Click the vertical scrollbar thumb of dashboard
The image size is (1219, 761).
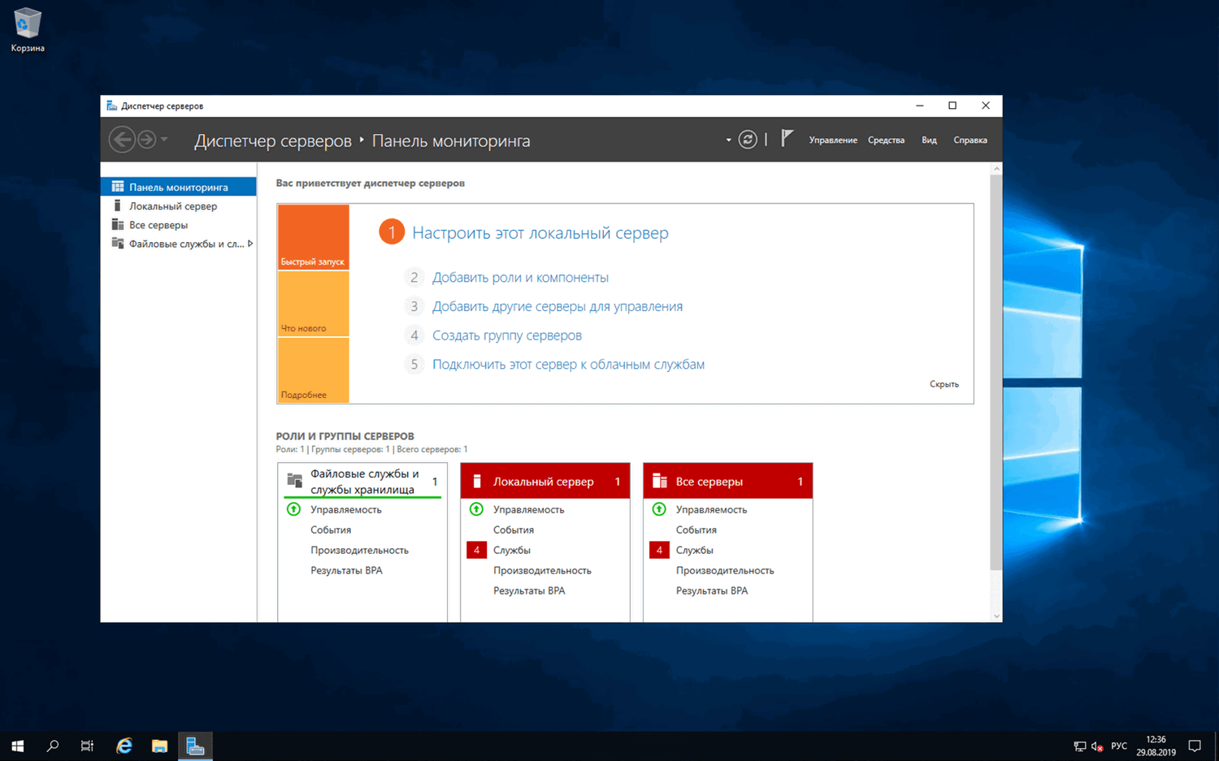pyautogui.click(x=996, y=372)
